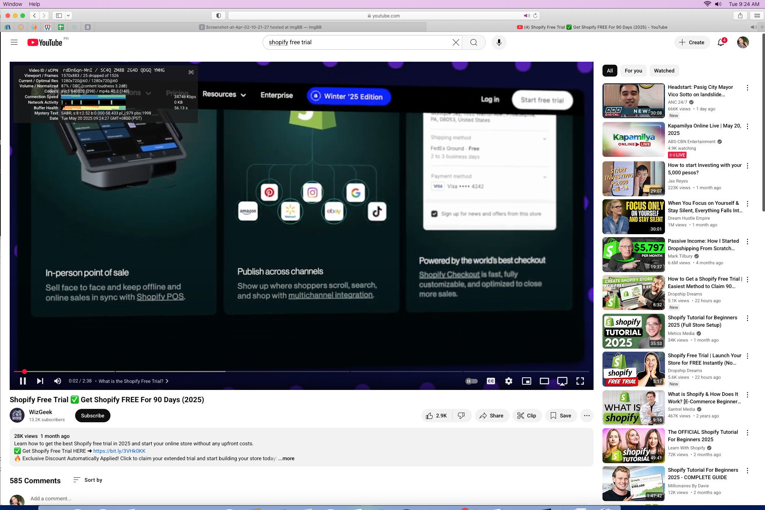Click the menu bar volume icon
Image resolution: width=765 pixels, height=510 pixels.
(718, 4)
